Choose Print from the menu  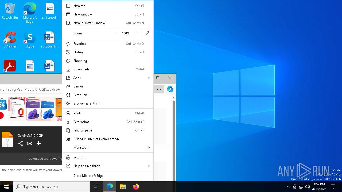(x=108, y=113)
